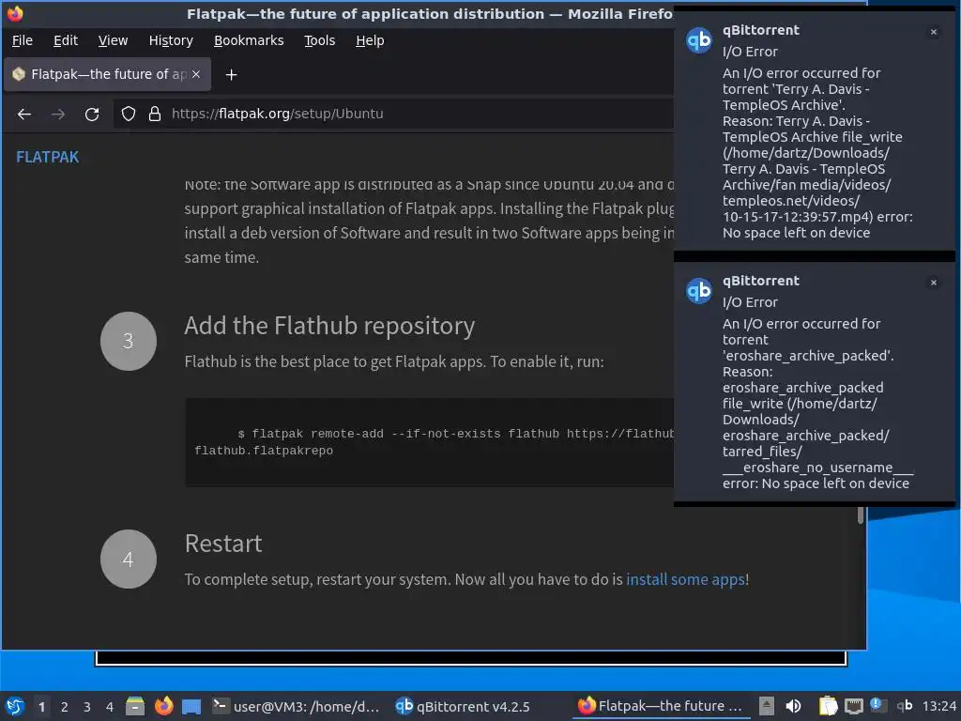Follow the 'install some apps' link
Screen dimensions: 961x721
pyautogui.click(x=685, y=579)
